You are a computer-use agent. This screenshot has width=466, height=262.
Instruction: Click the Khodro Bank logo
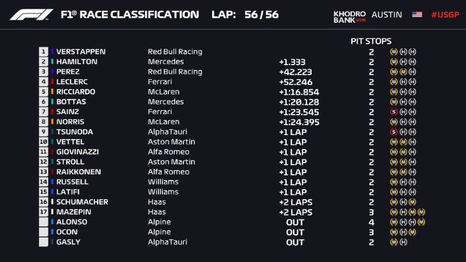coord(349,16)
